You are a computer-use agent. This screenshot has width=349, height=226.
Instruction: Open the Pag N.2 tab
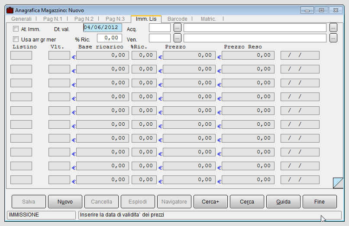[84, 19]
